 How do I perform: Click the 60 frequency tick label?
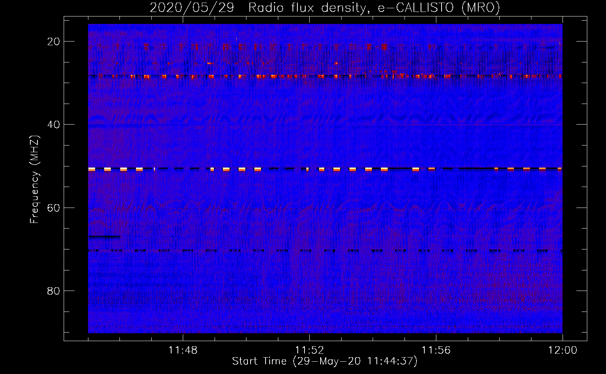click(x=54, y=208)
